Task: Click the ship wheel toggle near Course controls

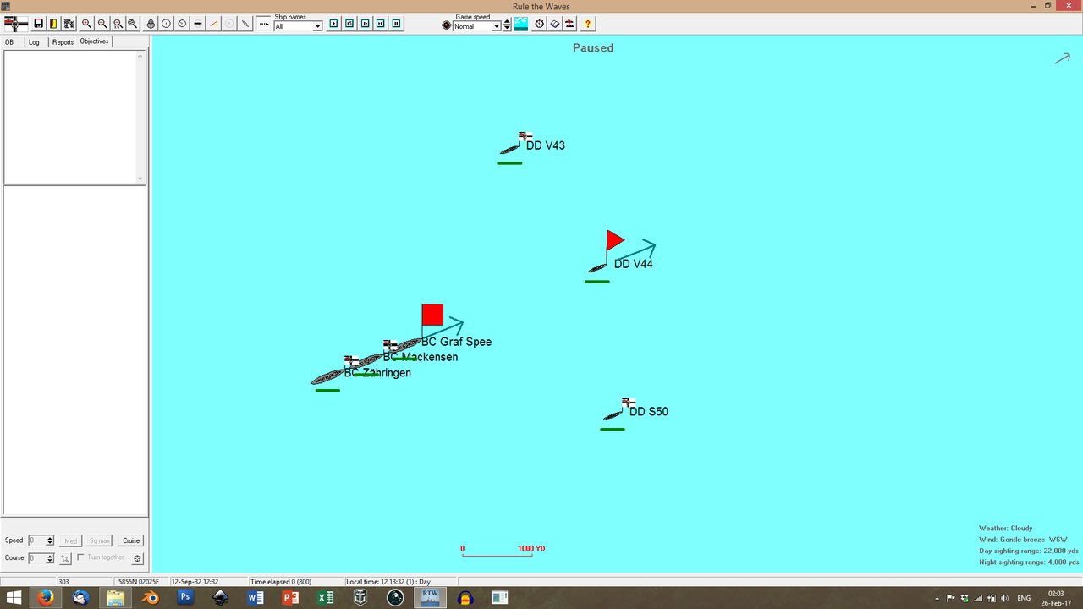Action: coord(137,558)
